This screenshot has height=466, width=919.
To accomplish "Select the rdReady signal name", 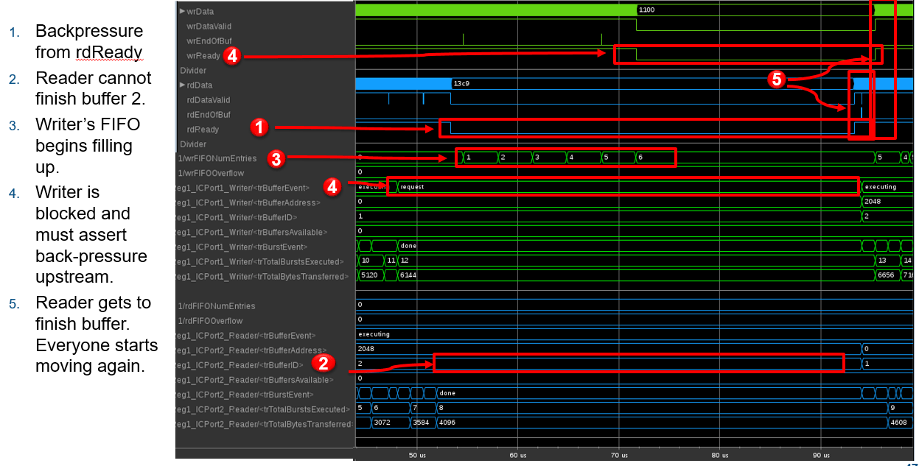I will [203, 130].
